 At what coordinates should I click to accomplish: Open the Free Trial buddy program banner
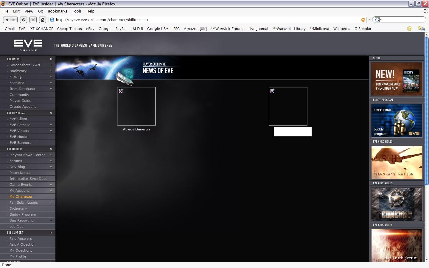click(x=397, y=121)
